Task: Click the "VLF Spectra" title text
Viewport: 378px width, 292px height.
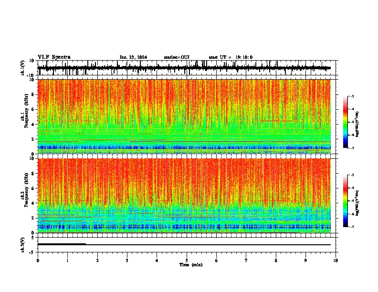Action: coord(54,57)
